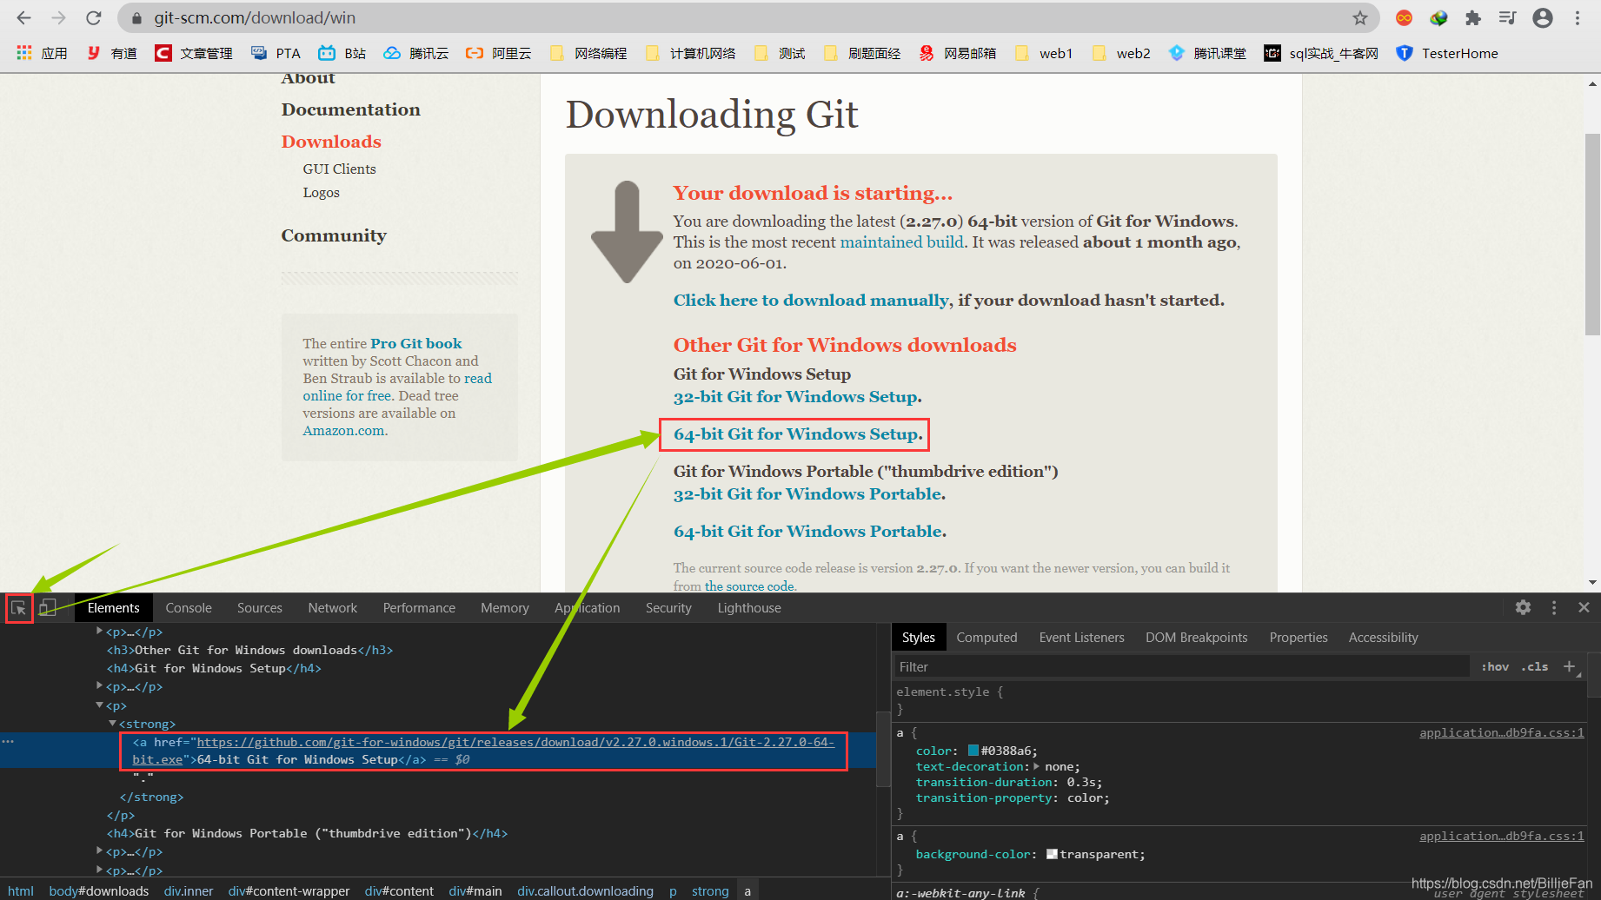Screen dimensions: 1601x900
Task: Toggle the :hov element state button
Action: point(1495,666)
